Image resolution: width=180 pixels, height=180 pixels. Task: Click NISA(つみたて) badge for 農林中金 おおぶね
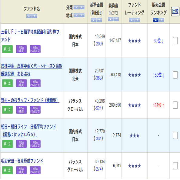[x=35, y=83]
